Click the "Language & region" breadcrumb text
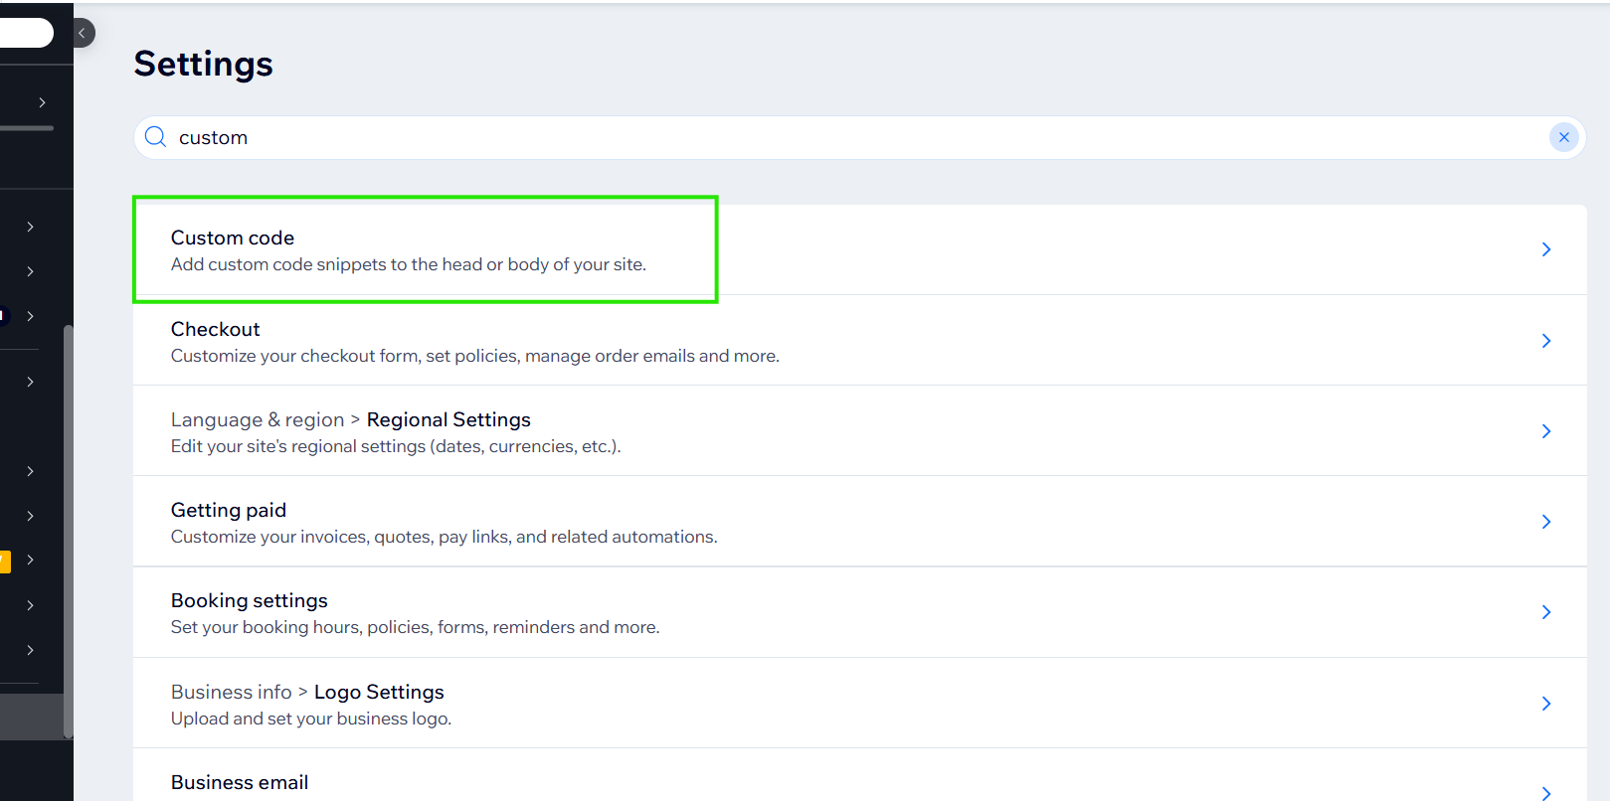 pos(257,420)
